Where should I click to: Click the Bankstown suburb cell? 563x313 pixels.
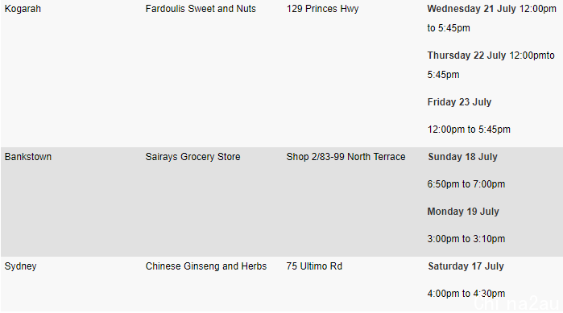tap(28, 157)
